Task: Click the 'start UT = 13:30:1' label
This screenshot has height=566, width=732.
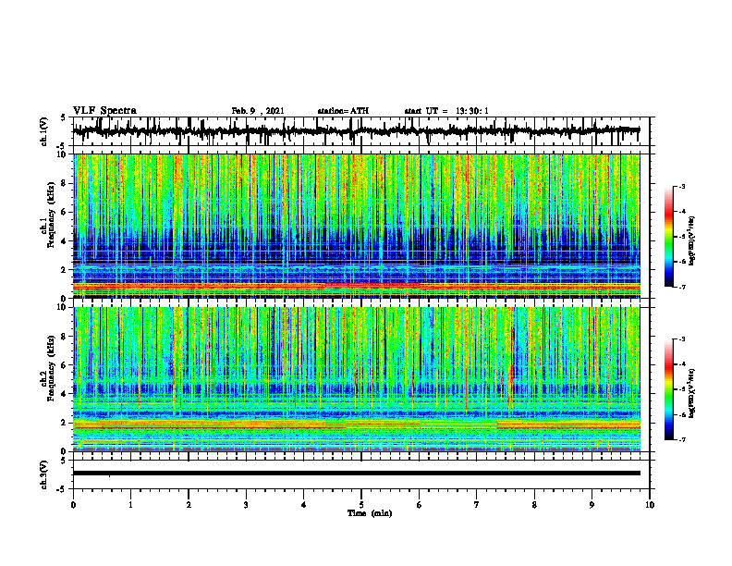Action: tap(446, 111)
